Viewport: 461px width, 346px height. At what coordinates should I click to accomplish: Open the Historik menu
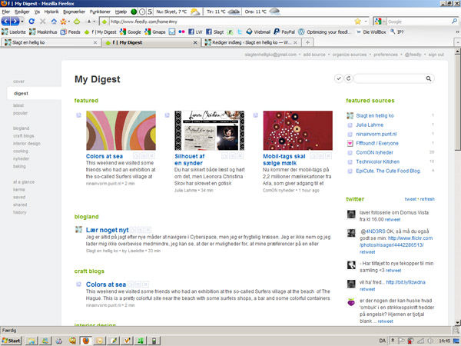(x=51, y=12)
